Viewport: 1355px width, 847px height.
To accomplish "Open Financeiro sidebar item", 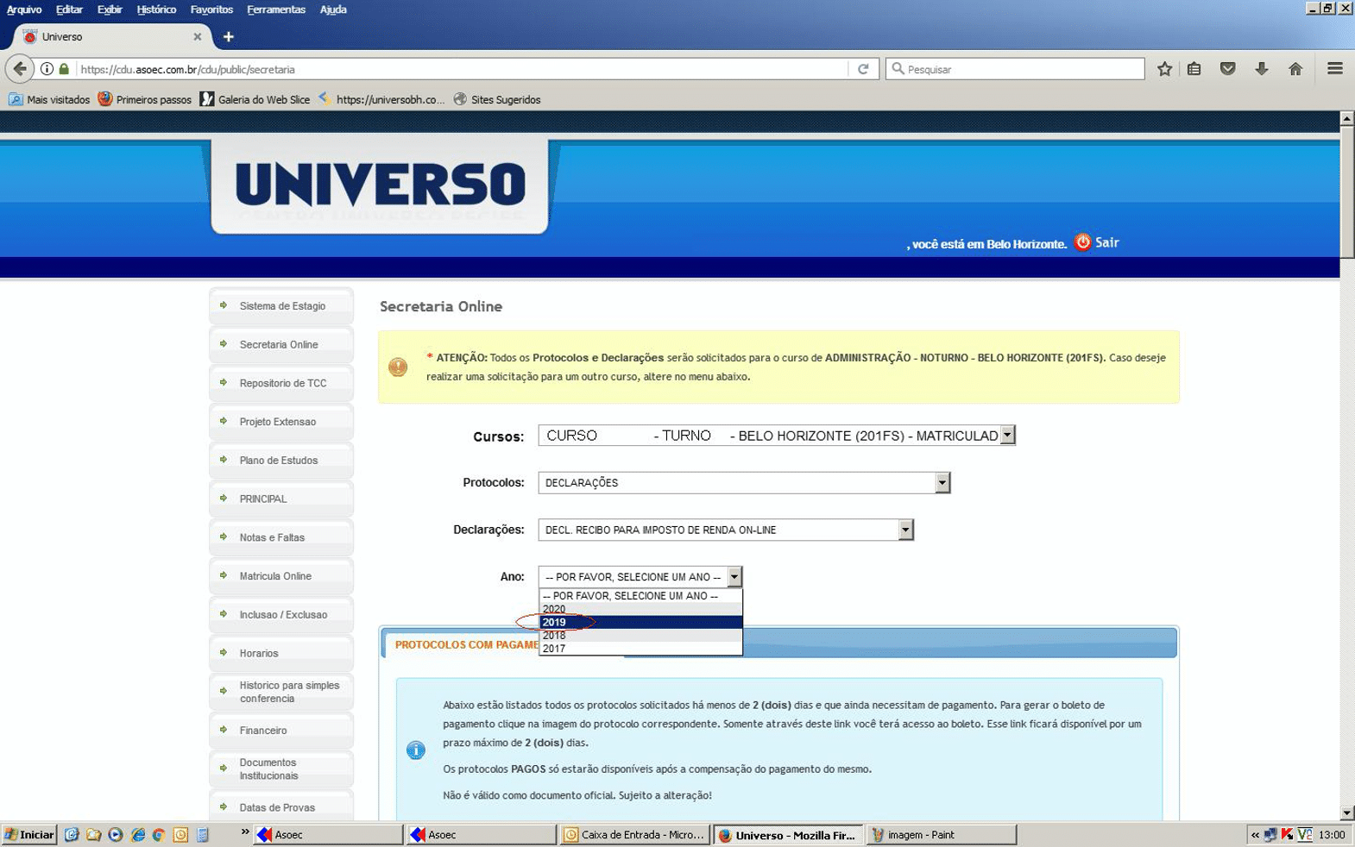I will tap(281, 731).
